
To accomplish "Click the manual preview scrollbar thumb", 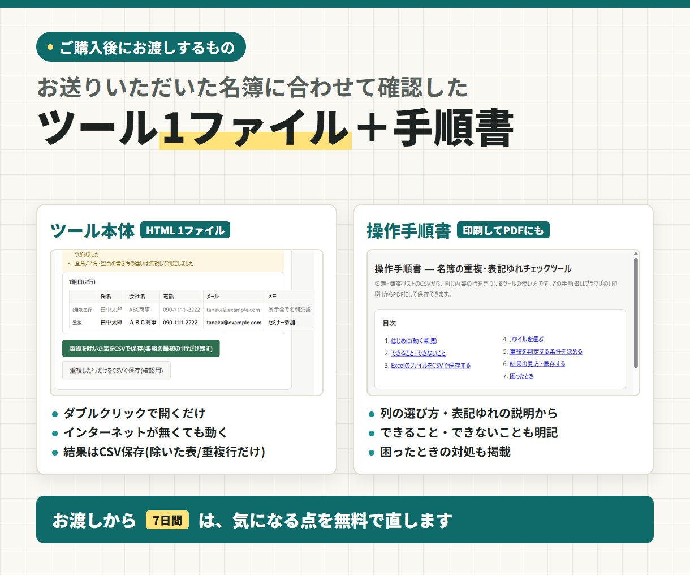I will pos(636,313).
